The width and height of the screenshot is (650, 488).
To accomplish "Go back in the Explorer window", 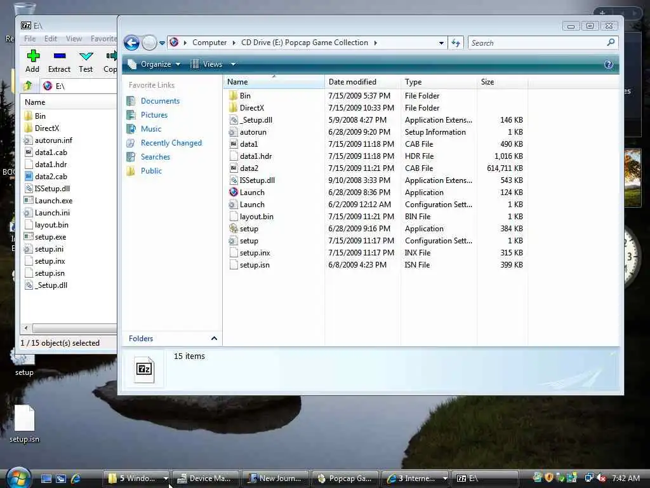I will click(131, 43).
